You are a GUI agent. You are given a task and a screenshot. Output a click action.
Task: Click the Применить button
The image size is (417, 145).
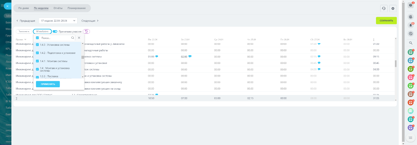coord(48,84)
